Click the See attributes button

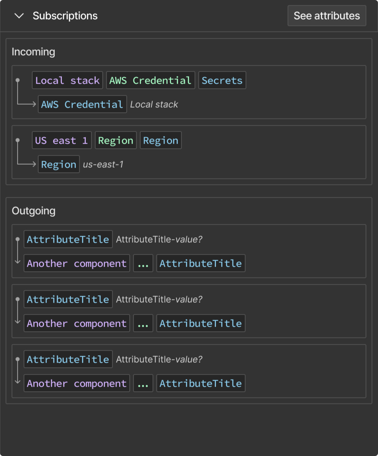click(x=327, y=16)
